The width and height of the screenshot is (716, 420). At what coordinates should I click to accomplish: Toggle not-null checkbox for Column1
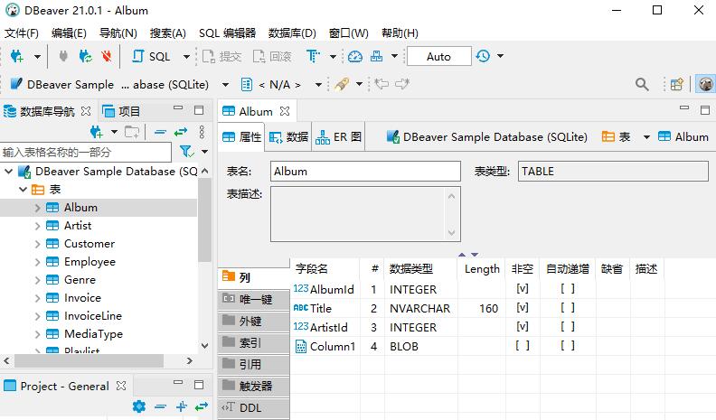(x=523, y=346)
